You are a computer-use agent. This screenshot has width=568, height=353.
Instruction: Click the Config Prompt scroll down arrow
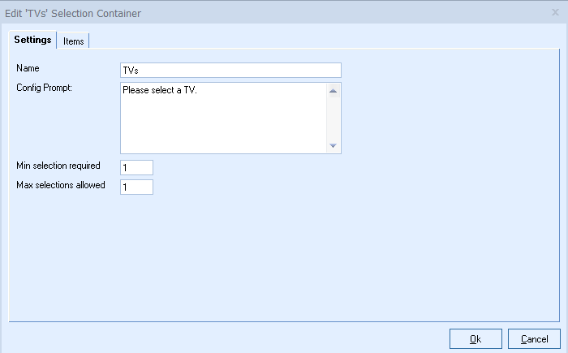333,146
